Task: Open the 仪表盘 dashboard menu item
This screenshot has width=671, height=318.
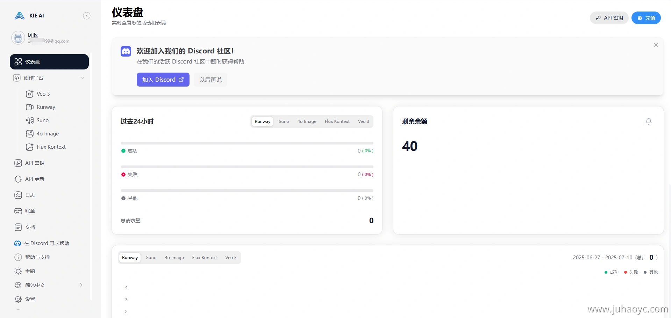Action: point(49,62)
